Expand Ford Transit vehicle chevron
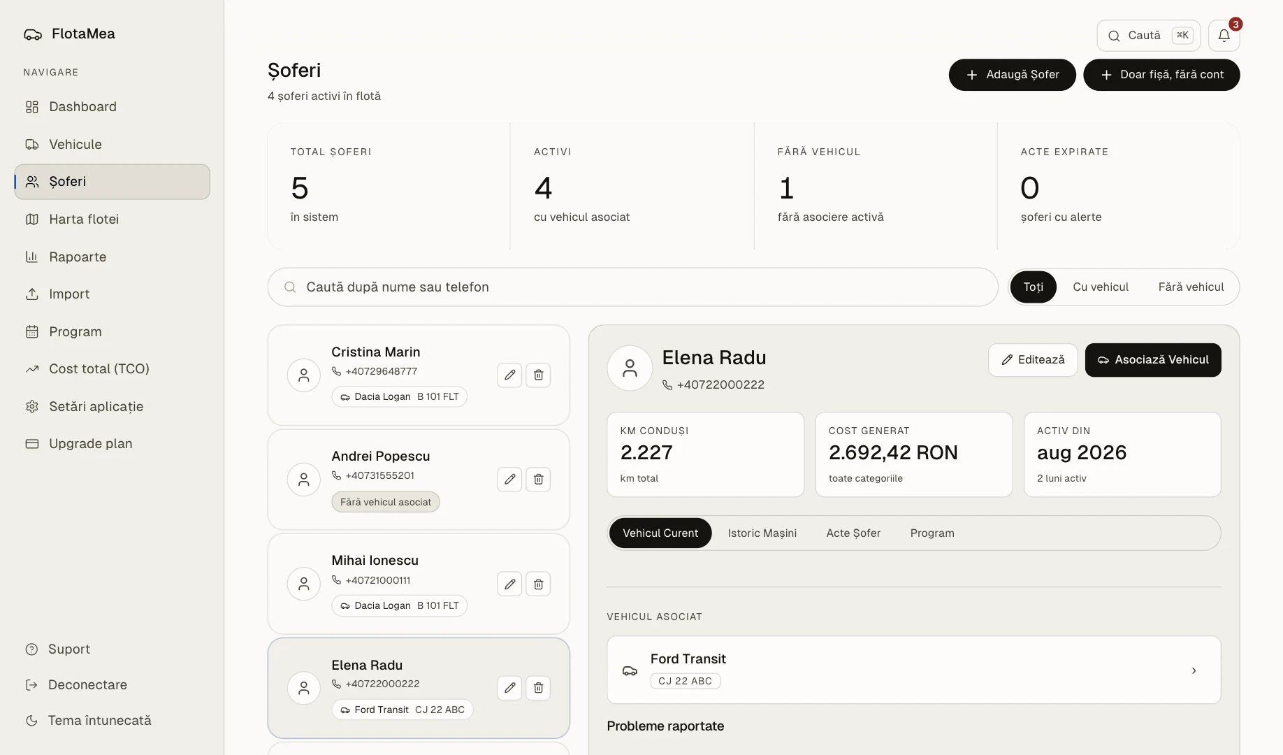1283x755 pixels. pos(1194,670)
